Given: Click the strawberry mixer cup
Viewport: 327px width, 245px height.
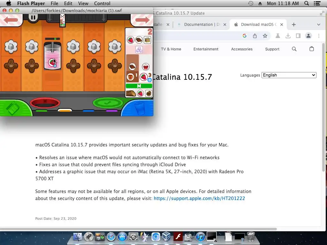Looking at the screenshot, I should 53,56.
